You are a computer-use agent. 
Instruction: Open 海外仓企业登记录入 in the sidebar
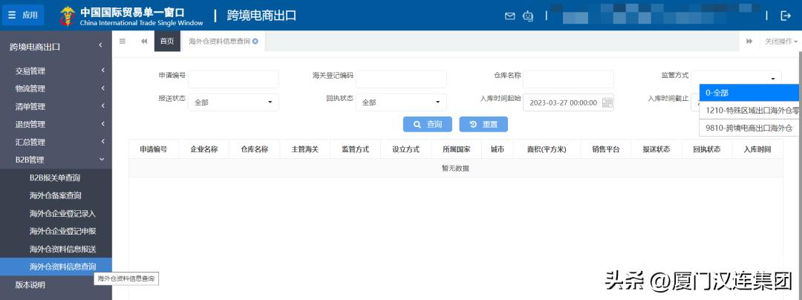pyautogui.click(x=56, y=213)
